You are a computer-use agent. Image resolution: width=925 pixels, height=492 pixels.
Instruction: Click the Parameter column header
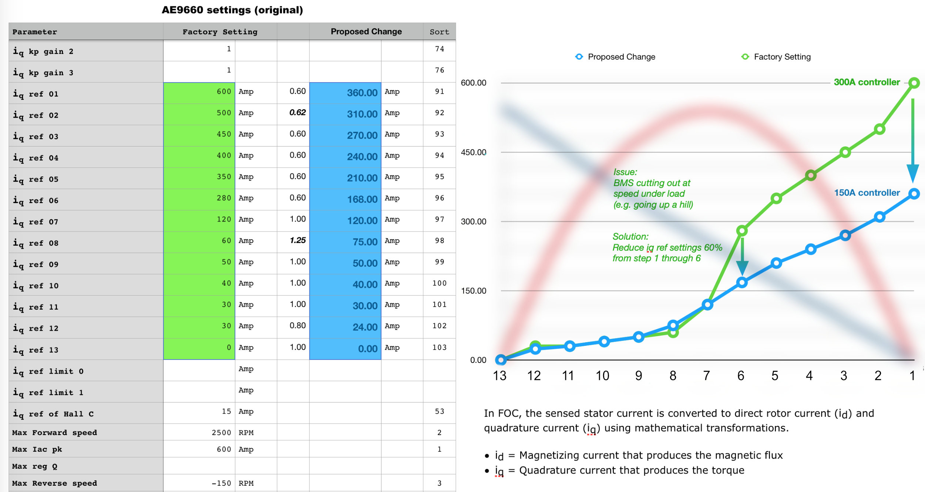coord(35,32)
